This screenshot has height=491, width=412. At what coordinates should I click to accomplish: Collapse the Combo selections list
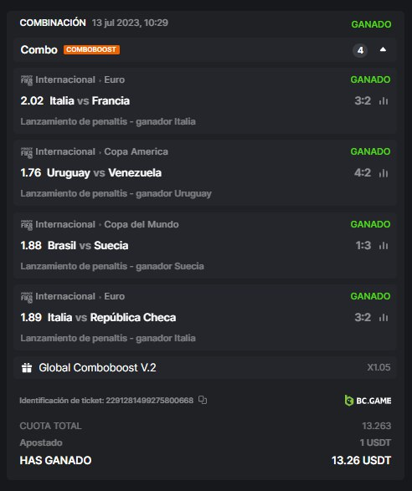(383, 49)
